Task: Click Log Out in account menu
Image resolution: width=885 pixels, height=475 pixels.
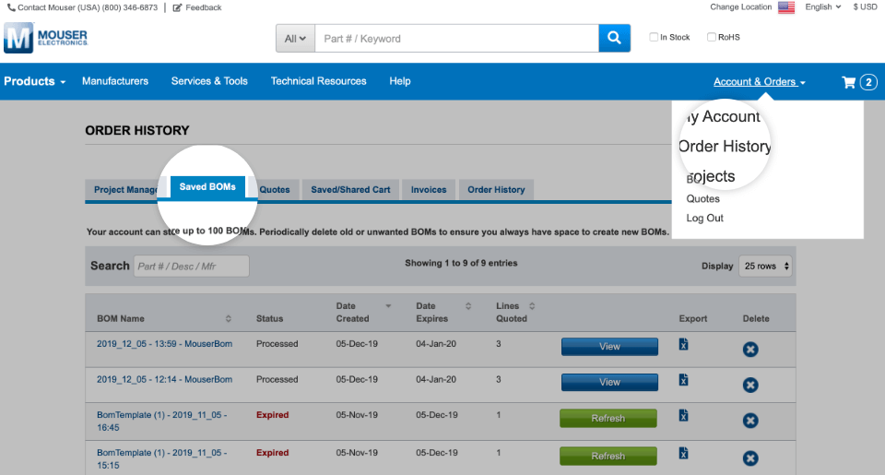Action: pos(704,219)
